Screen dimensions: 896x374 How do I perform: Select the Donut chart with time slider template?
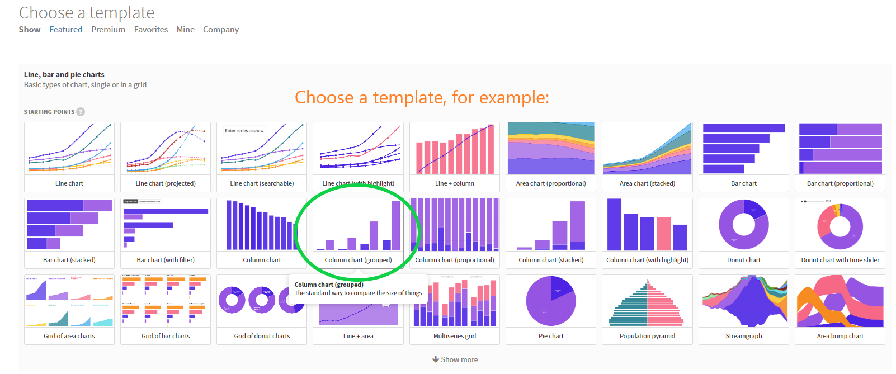coord(840,226)
